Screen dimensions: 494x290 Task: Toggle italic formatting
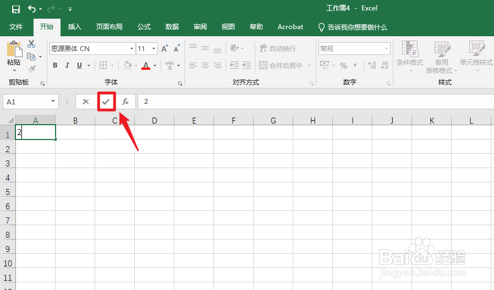[x=67, y=65]
